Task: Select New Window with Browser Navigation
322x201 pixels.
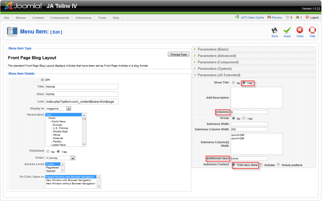Action: click(x=69, y=180)
